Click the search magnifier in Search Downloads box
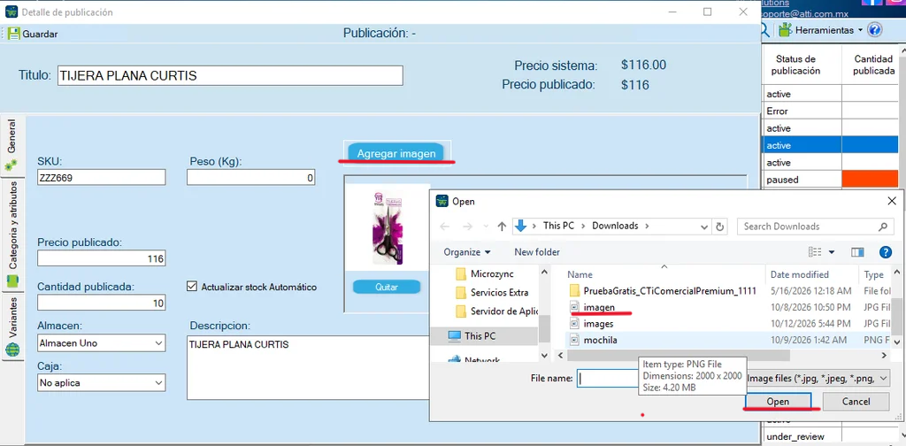This screenshot has height=446, width=906. pos(882,227)
